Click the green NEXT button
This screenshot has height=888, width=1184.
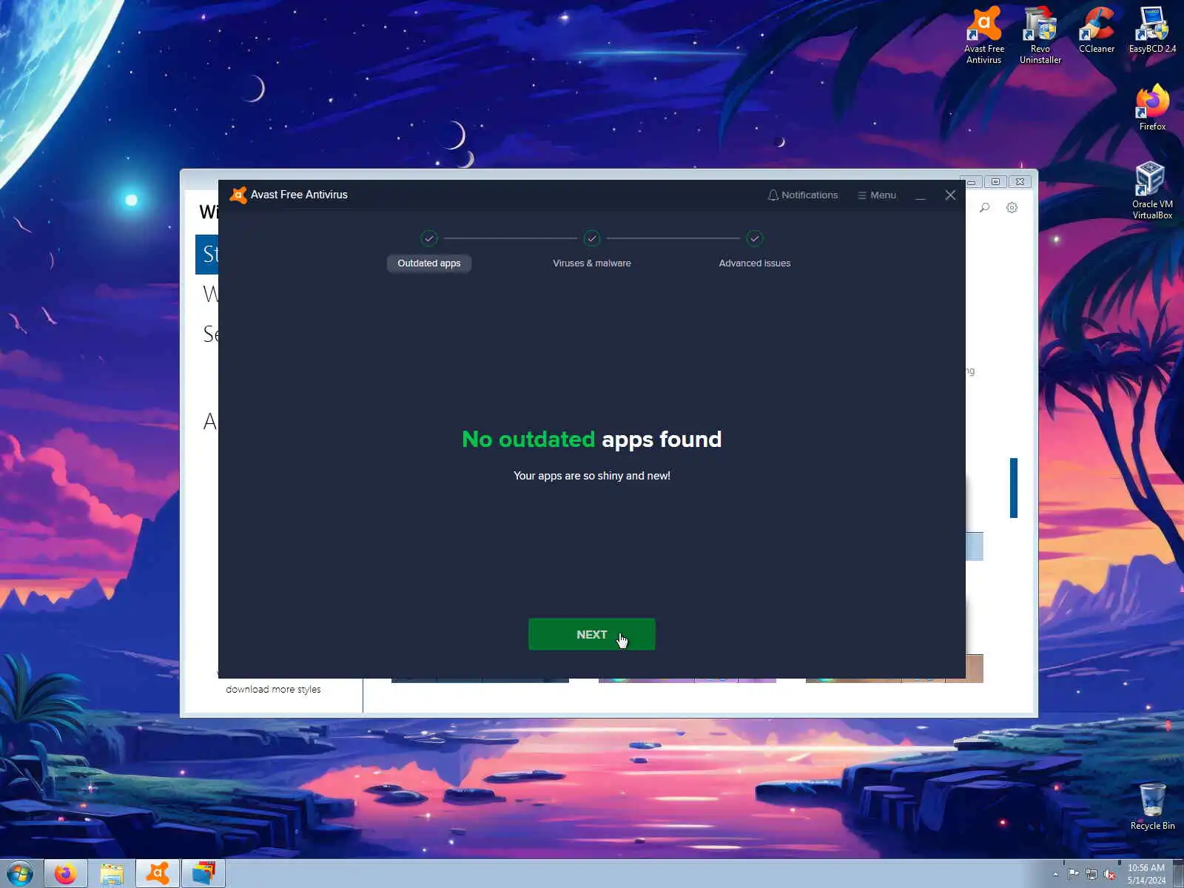(591, 634)
